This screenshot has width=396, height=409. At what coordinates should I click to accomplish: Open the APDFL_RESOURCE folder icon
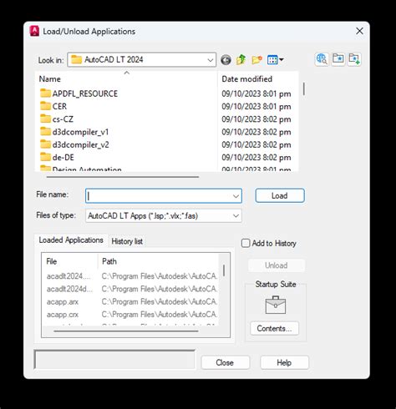[45, 93]
